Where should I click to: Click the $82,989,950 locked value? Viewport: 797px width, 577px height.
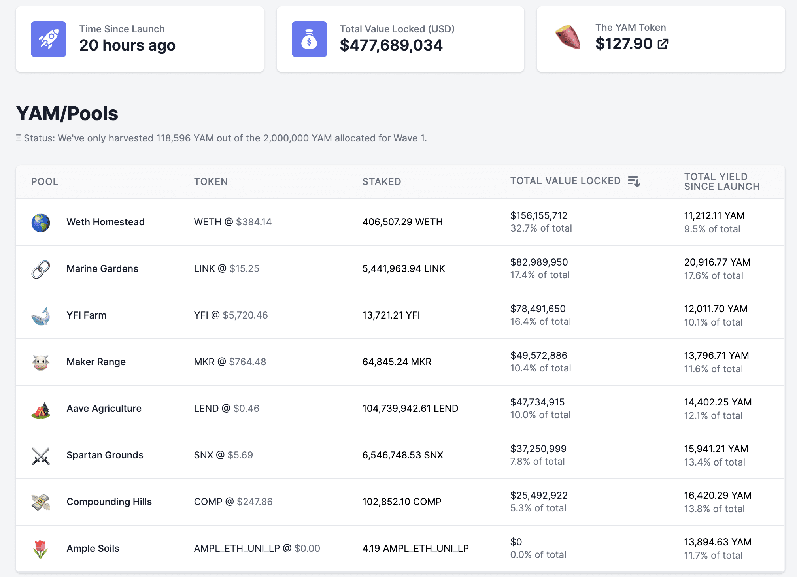pyautogui.click(x=539, y=262)
